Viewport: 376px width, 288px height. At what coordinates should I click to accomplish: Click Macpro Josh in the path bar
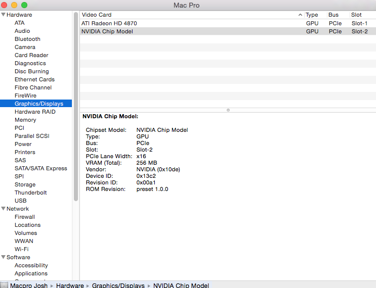tap(29, 285)
